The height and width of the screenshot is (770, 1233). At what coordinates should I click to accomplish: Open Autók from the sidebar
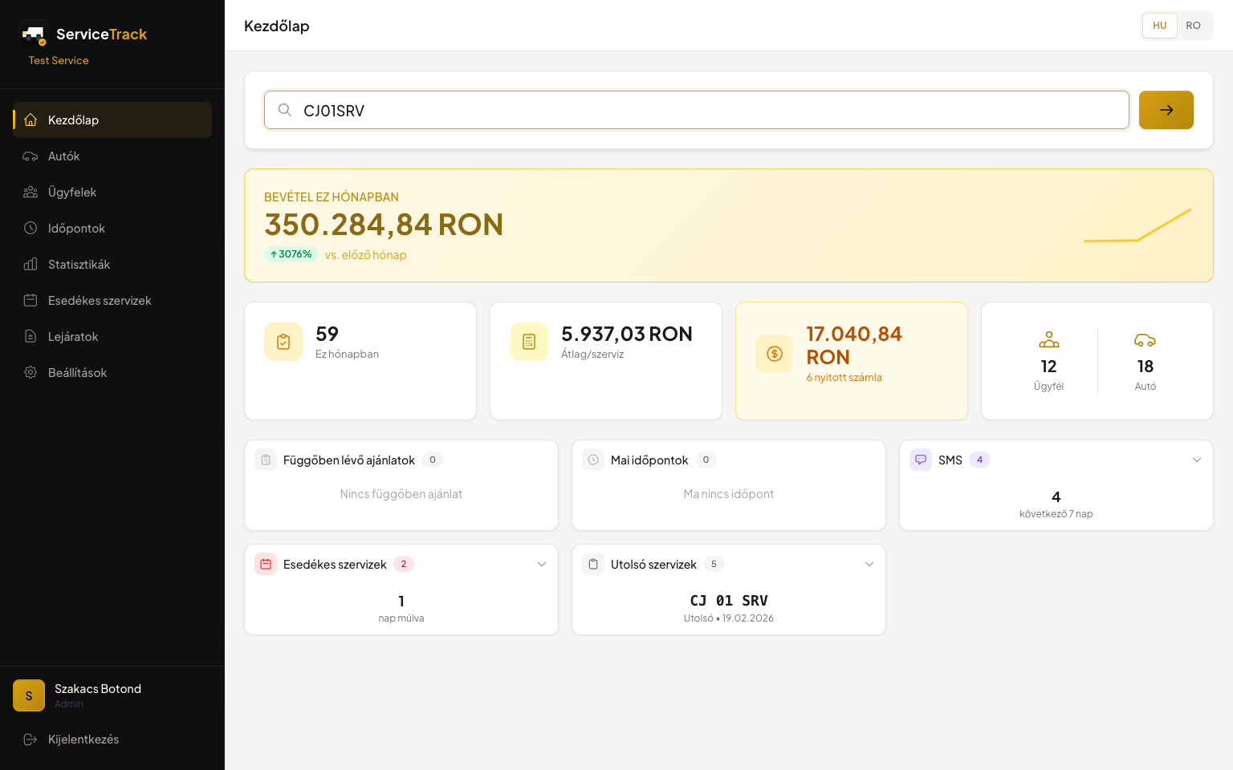click(64, 156)
